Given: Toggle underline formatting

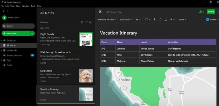Looking at the screenshot, I should coord(165,20).
